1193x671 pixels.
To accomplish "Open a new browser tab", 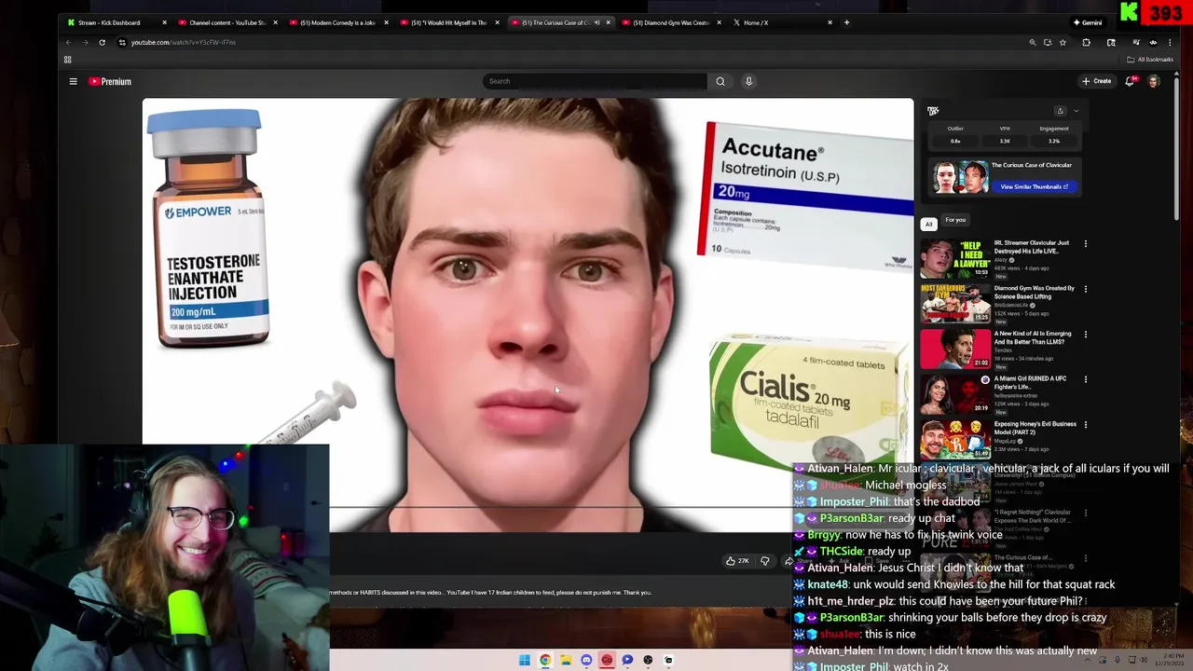I will coord(846,22).
